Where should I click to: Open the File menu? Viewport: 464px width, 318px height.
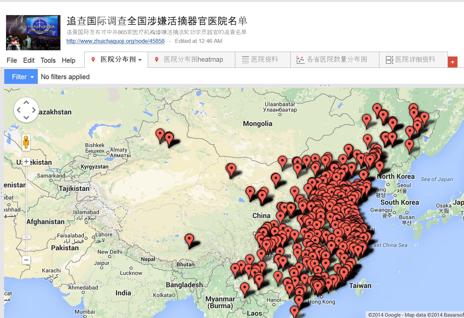(12, 60)
